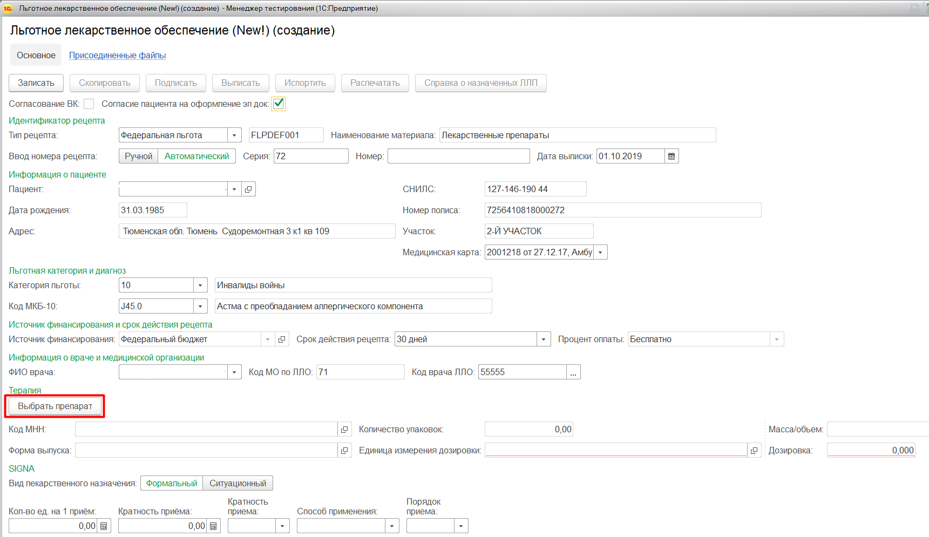Select Ситуационный prescription type
This screenshot has width=929, height=537.
238,483
